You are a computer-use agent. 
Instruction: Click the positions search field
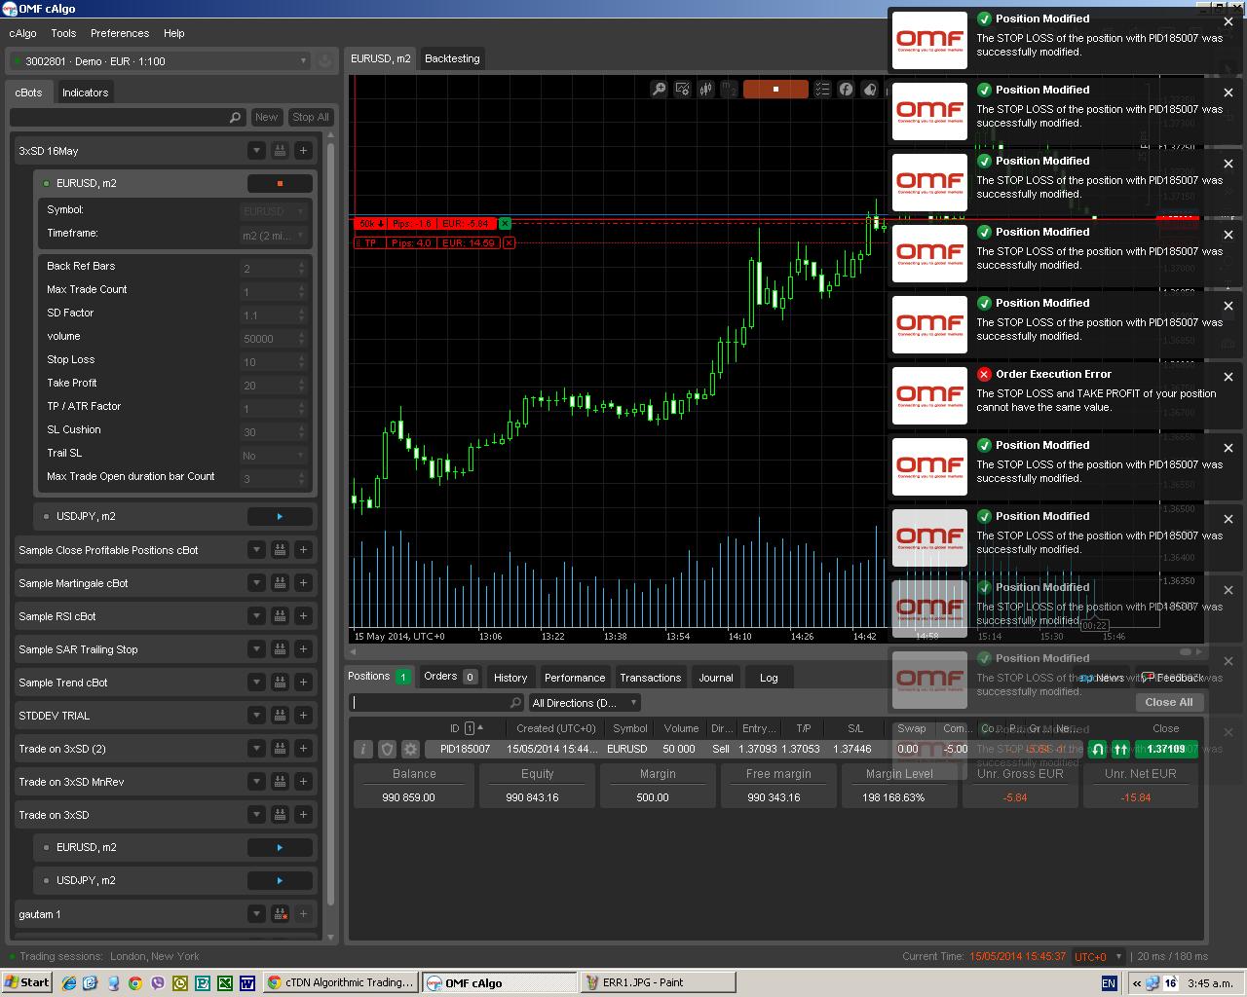click(437, 703)
